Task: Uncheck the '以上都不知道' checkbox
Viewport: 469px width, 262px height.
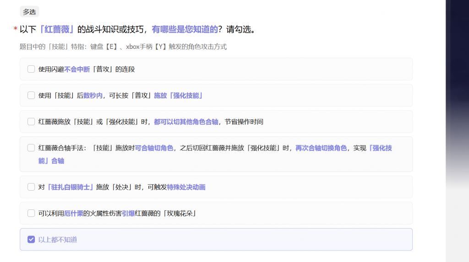Action: tap(31, 240)
